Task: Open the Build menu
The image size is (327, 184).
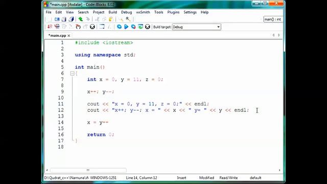Action: click(x=112, y=12)
